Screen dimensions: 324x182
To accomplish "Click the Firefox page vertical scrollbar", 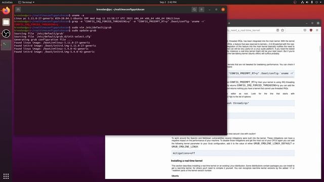I will pos(320,49).
